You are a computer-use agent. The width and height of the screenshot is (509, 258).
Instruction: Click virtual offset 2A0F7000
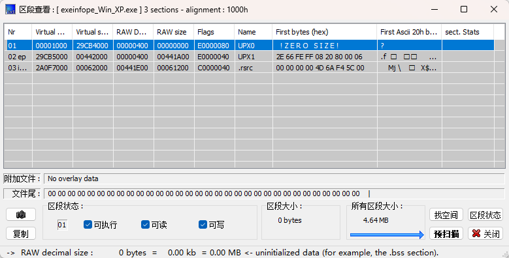(x=52, y=68)
